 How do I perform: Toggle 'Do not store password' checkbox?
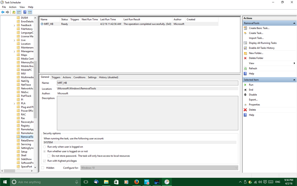click(x=49, y=156)
